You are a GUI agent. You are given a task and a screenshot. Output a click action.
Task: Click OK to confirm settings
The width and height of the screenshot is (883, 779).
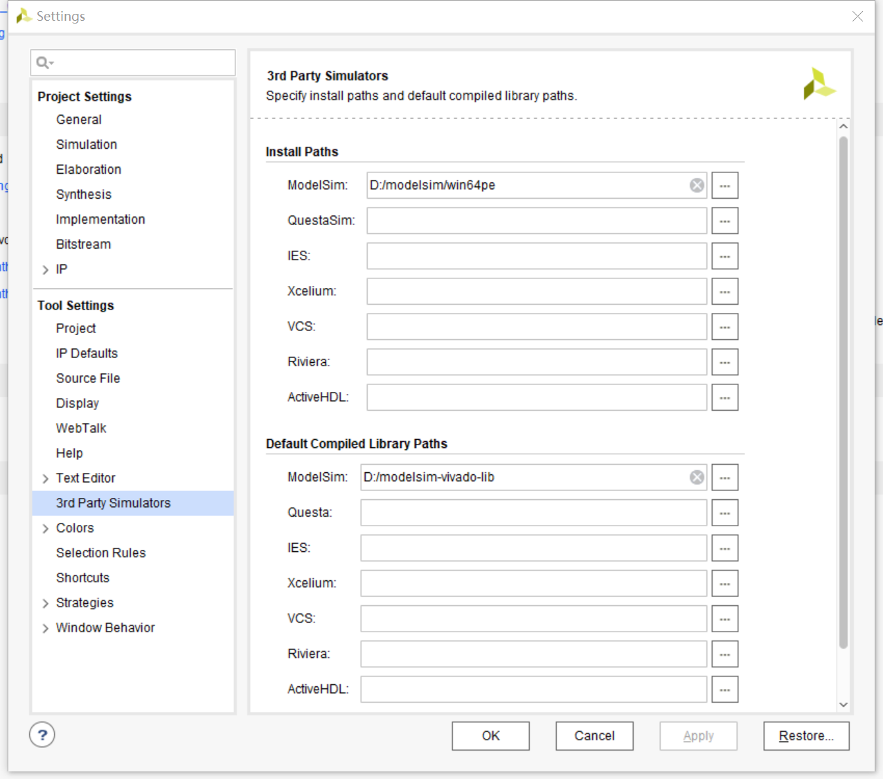(x=490, y=736)
